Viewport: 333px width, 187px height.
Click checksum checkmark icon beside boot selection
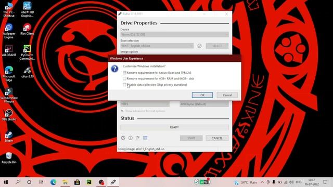coord(199,46)
